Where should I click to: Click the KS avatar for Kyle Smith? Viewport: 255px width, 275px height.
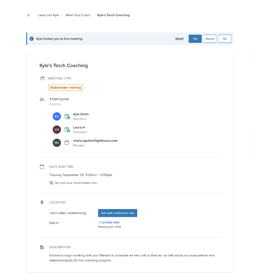57,116
